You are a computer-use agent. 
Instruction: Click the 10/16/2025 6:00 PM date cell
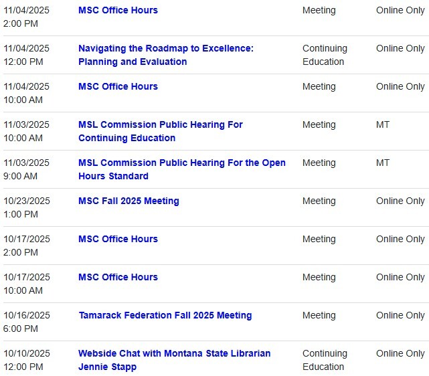tap(27, 322)
